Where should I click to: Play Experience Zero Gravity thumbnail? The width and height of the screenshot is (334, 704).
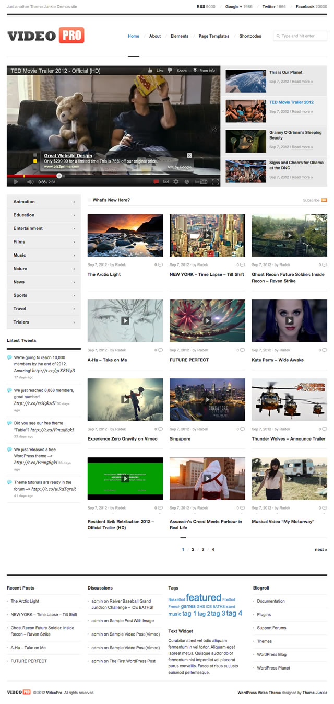click(x=125, y=399)
